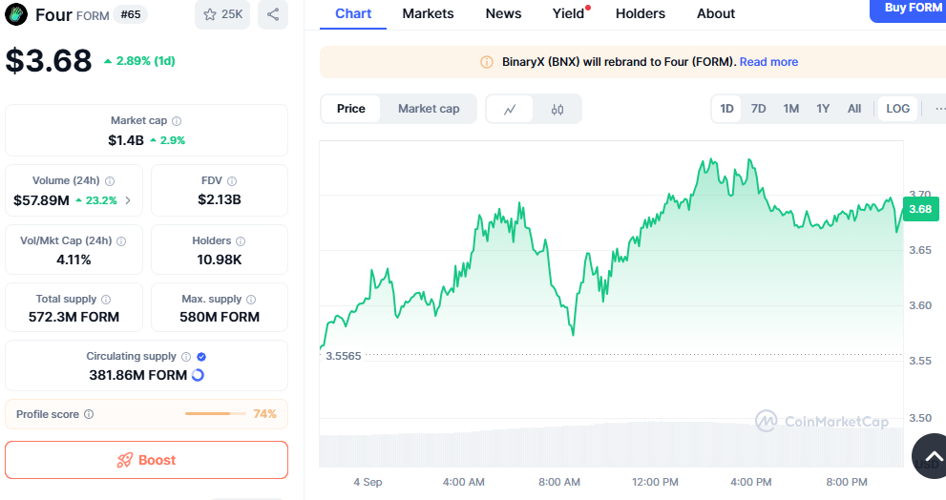The width and height of the screenshot is (946, 500).
Task: Open the Markets tab
Action: click(428, 13)
